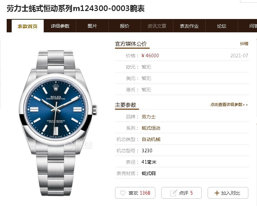This screenshot has width=257, height=206.
Task: Click the heart icon beside 喜欢
Action: click(x=123, y=193)
